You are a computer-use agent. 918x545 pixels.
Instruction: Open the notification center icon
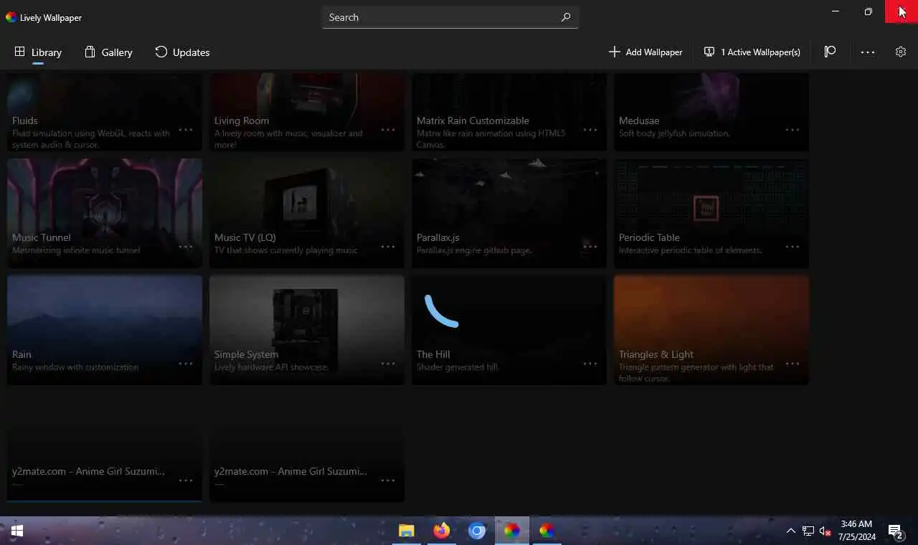(896, 531)
